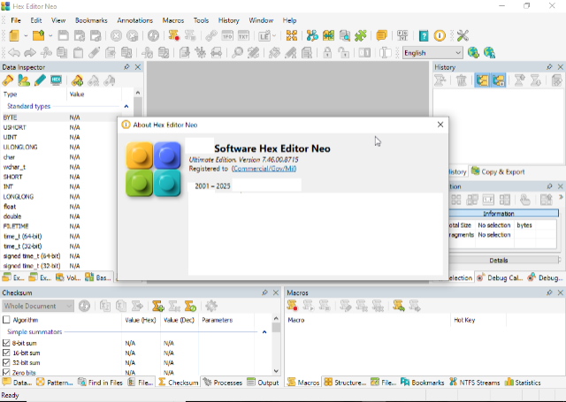Select the ULONGLONG row in Data Inspector
The image size is (566, 402).
pos(59,147)
